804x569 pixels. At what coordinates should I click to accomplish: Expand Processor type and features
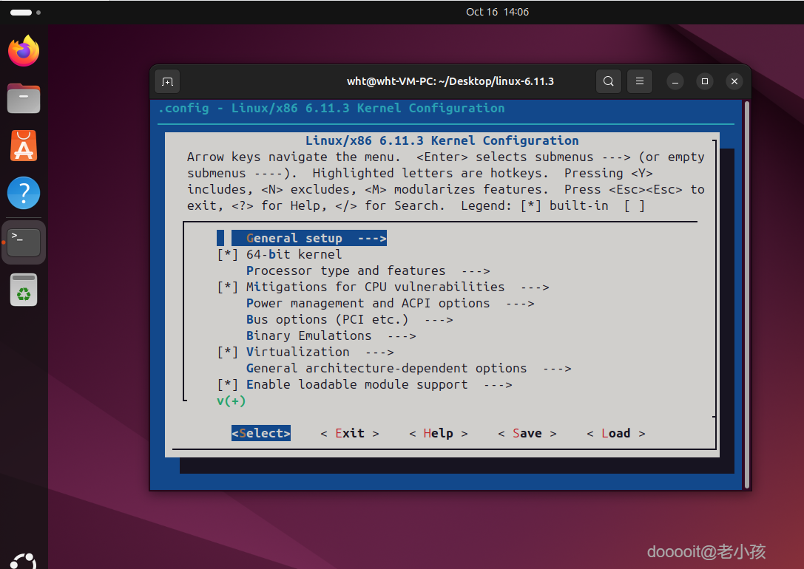click(x=368, y=271)
